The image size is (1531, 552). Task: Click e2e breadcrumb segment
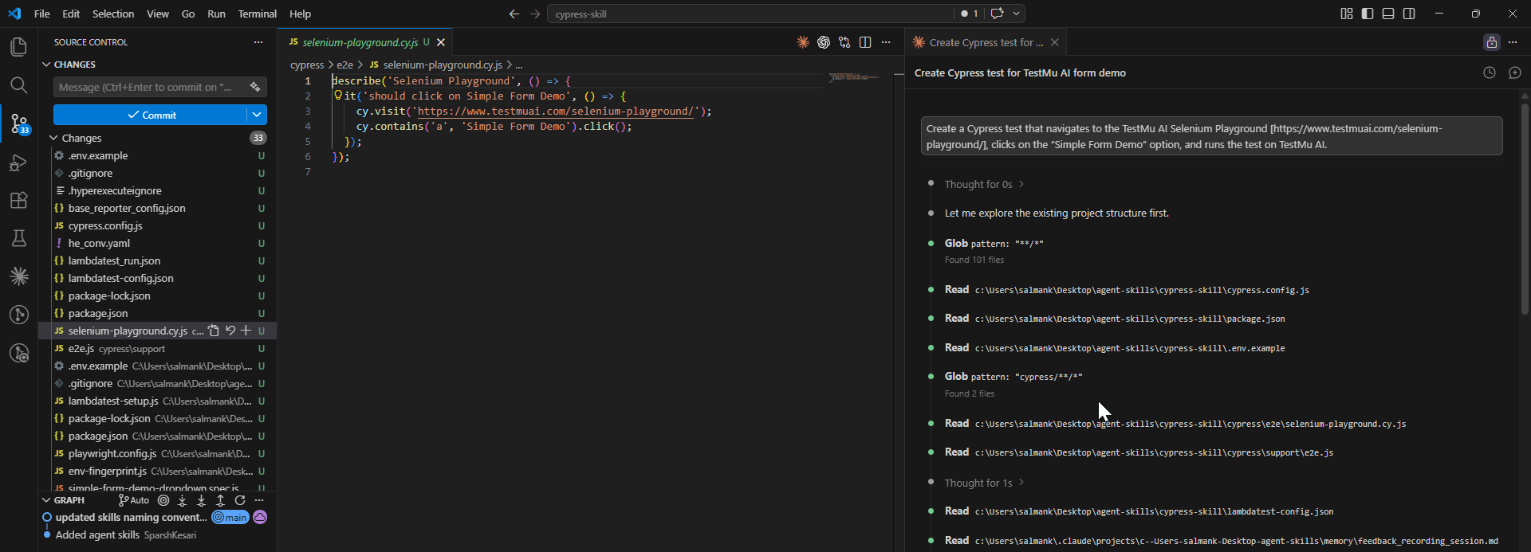click(x=344, y=65)
